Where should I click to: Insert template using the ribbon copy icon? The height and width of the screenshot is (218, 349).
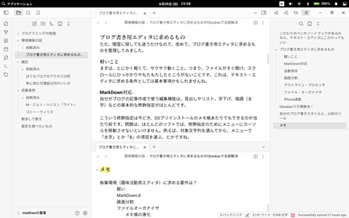click(6, 58)
